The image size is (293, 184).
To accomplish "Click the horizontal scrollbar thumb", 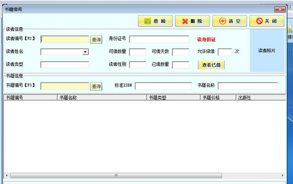I will pos(116,176).
